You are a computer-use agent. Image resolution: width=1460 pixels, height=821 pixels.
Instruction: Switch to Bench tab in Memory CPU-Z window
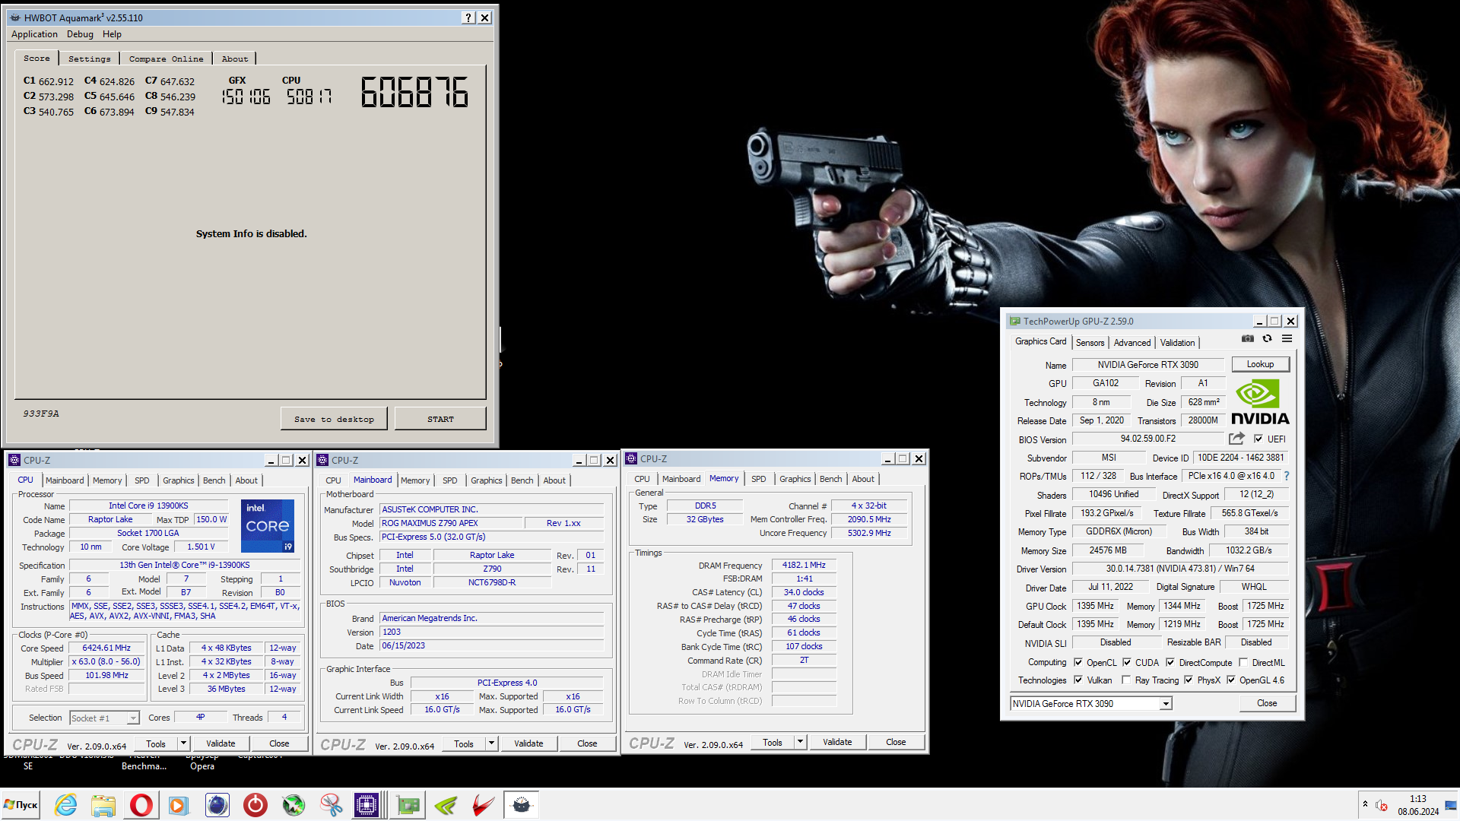tap(830, 479)
